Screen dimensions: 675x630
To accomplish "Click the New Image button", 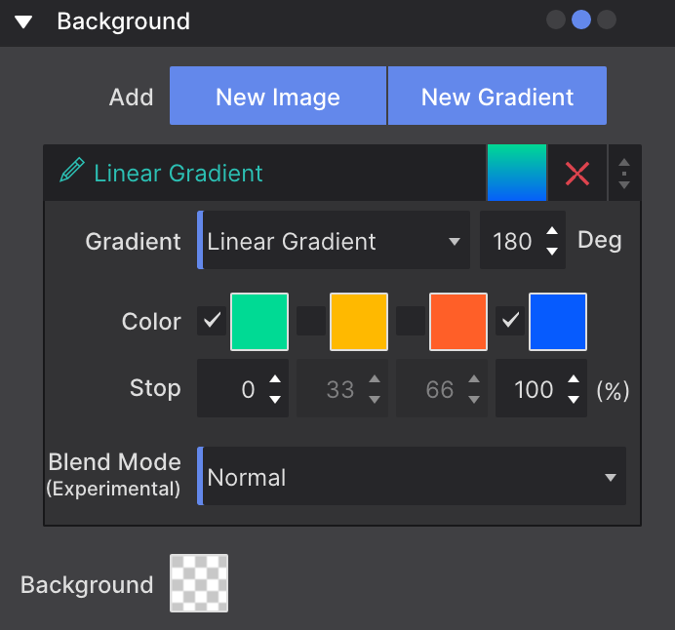I will point(278,97).
